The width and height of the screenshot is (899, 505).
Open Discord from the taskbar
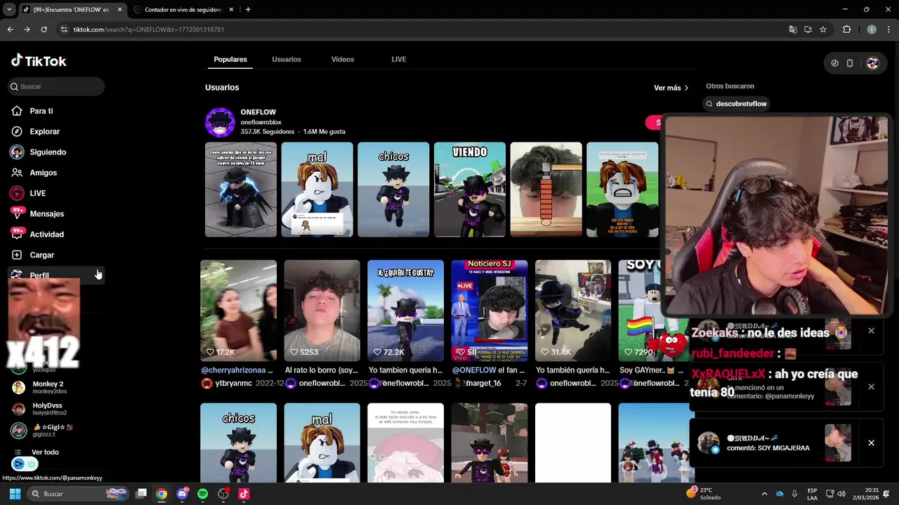[183, 494]
